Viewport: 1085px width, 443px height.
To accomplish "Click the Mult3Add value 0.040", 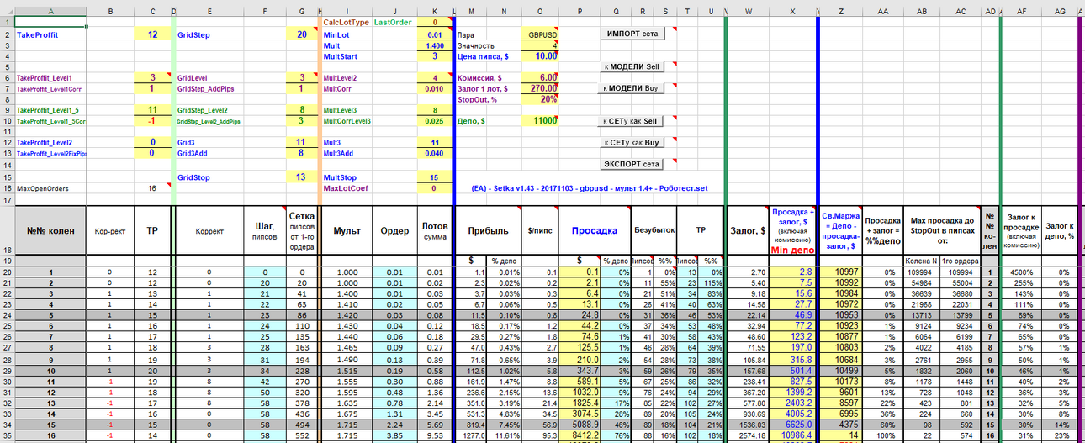I will (x=434, y=154).
